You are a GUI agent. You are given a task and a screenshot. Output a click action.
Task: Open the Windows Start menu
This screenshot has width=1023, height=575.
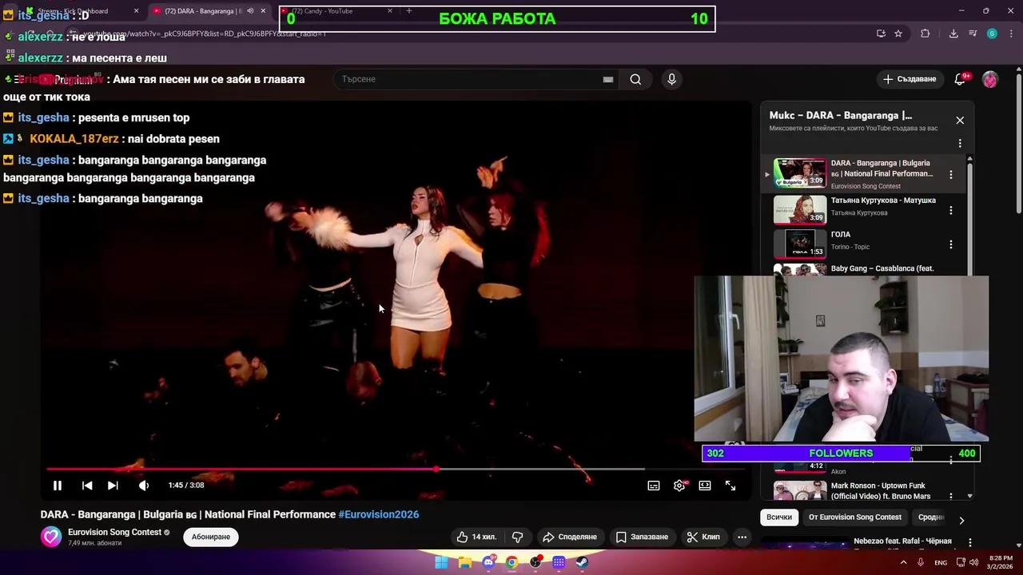click(441, 562)
